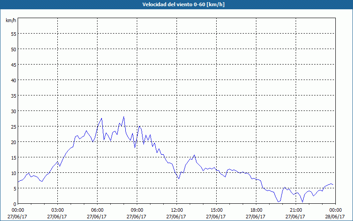Click the 18:00 time axis label
This screenshot has height=221, width=353.
(256, 210)
